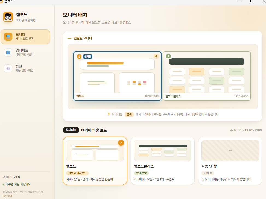266x199 pixels.
Task: Select monitor 2 쌤보드 preview
Action: click(117, 76)
